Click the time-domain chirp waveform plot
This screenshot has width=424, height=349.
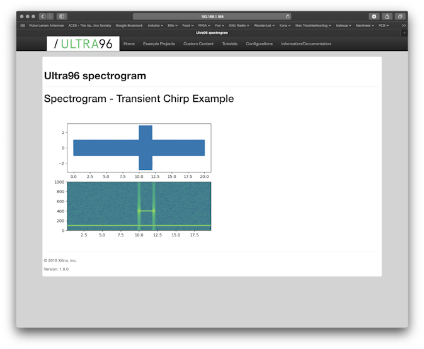click(139, 148)
